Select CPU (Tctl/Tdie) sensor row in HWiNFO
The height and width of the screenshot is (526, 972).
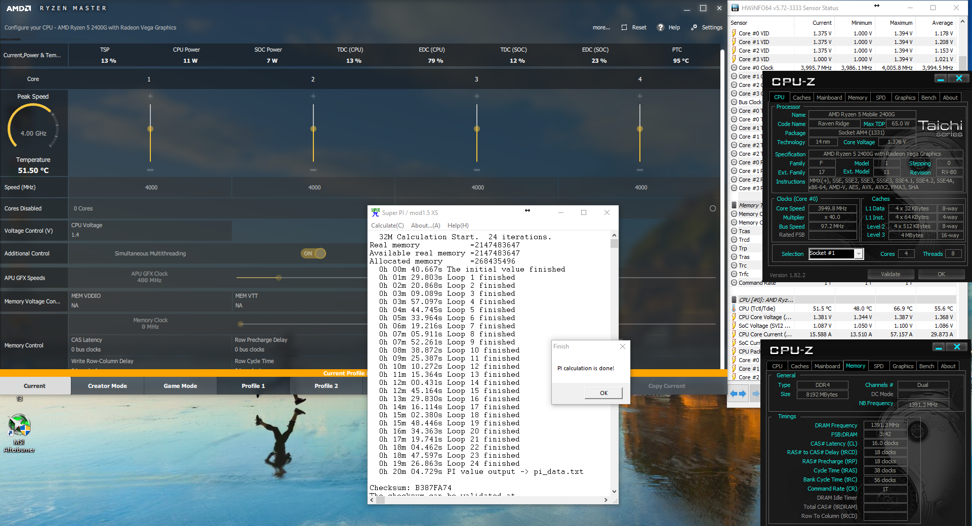coord(842,309)
